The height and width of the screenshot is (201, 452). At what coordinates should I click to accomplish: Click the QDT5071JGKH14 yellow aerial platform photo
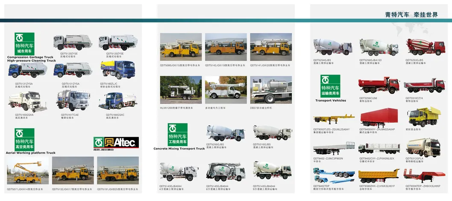[28, 171]
